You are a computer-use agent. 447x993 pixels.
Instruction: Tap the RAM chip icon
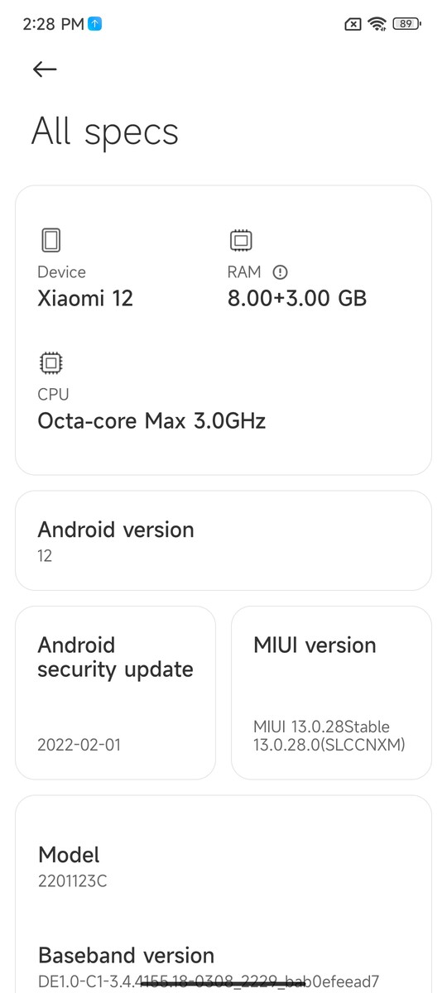pyautogui.click(x=241, y=241)
